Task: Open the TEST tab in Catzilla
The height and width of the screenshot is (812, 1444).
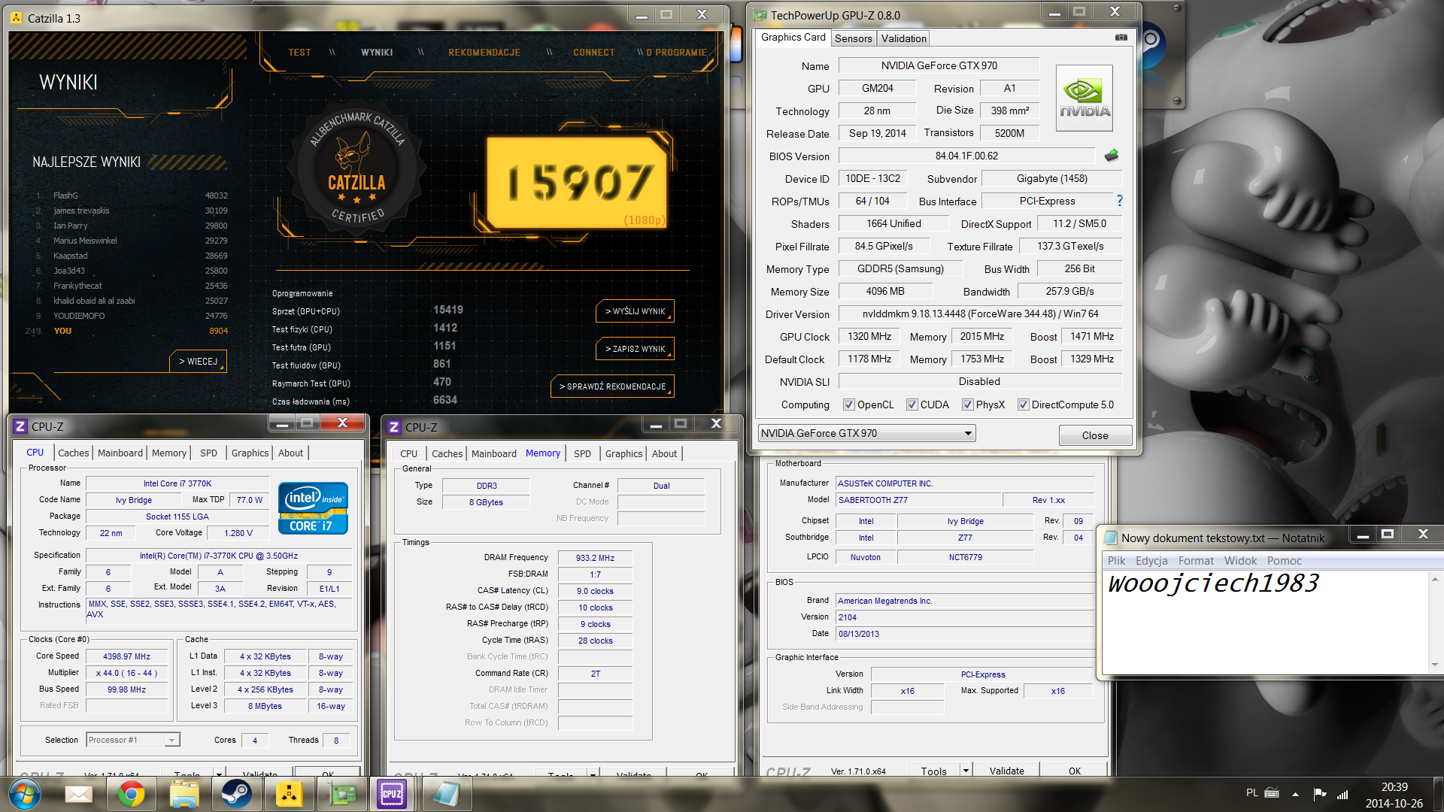Action: coord(299,53)
